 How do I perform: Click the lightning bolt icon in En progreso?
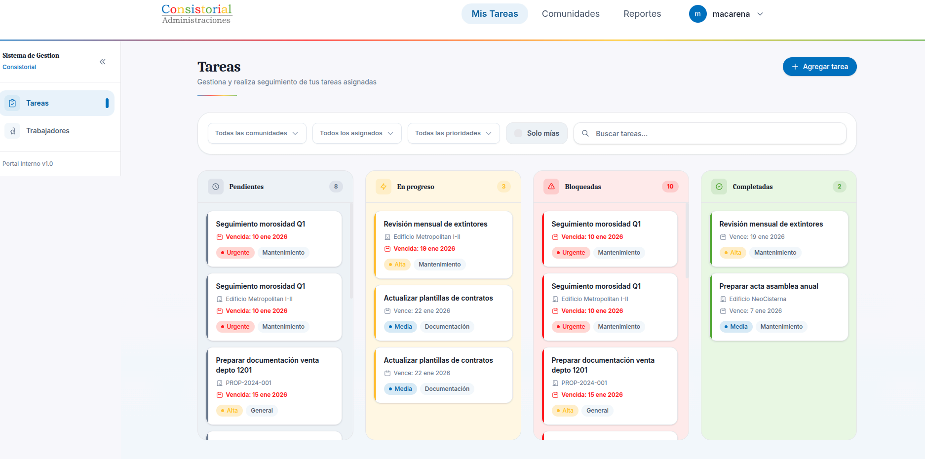pos(384,187)
